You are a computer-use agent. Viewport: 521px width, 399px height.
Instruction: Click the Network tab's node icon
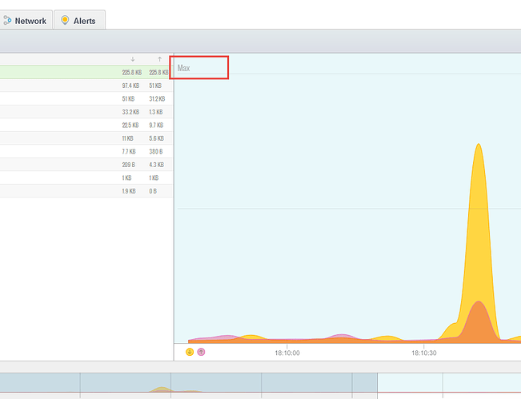(x=7, y=21)
